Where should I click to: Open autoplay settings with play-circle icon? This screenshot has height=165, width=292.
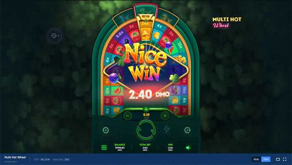pyautogui.click(x=105, y=130)
